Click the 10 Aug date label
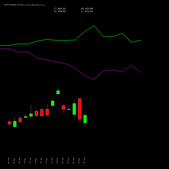This screenshot has width=169, height=169. pos(20,161)
